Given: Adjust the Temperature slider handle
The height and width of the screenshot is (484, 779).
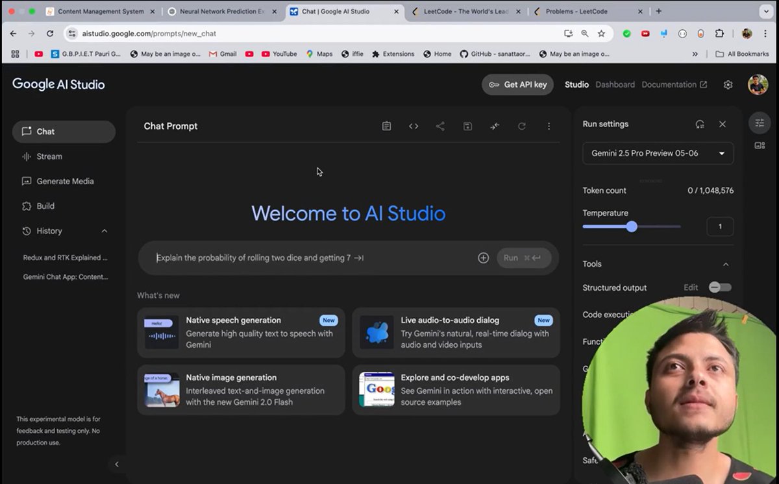Looking at the screenshot, I should (x=632, y=226).
